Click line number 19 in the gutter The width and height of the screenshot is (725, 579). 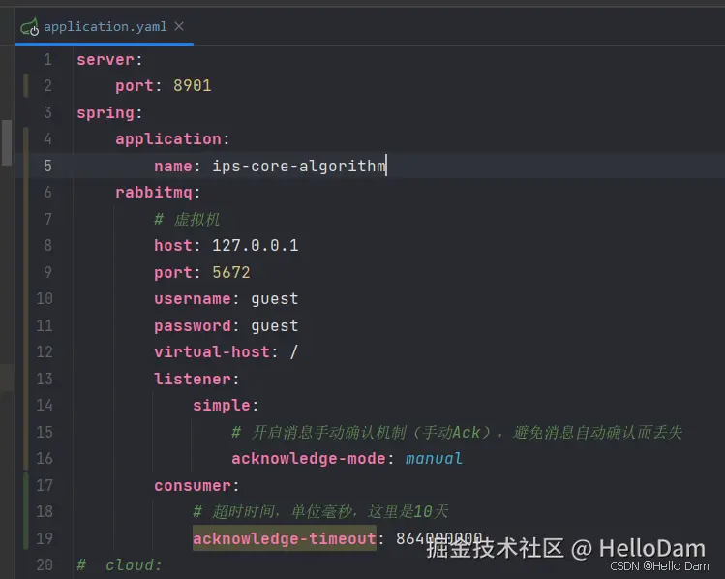[44, 538]
